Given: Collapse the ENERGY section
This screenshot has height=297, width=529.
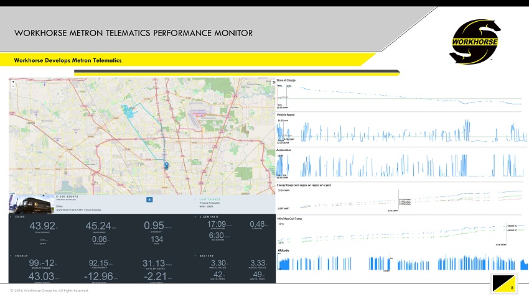Looking at the screenshot, I should (11, 255).
